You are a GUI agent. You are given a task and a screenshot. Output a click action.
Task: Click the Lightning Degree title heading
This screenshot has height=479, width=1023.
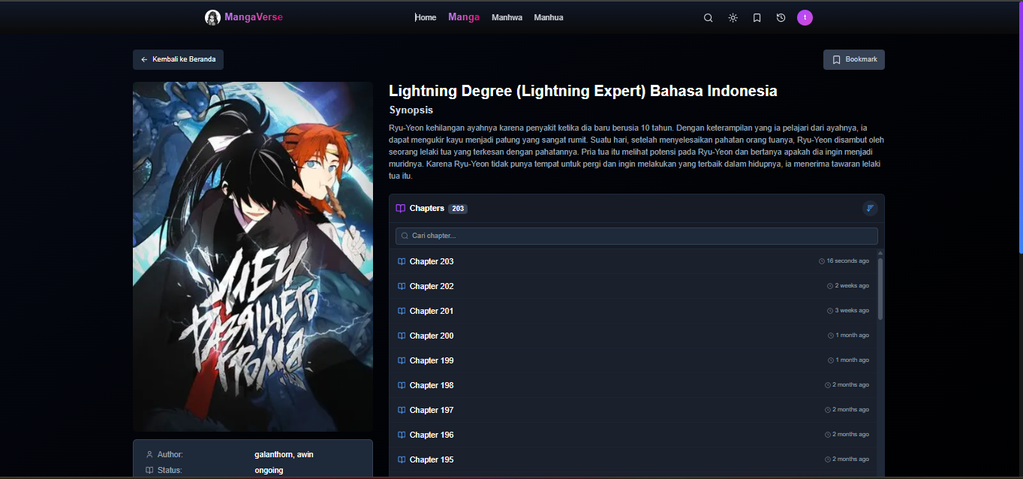[583, 91]
